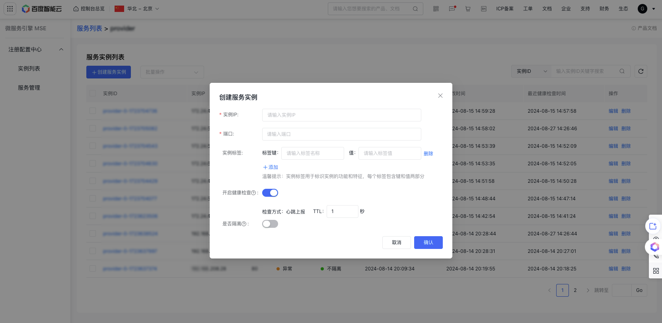Viewport: 662px width, 323px height.
Task: Close the 创建服务实例 dialog
Action: click(x=440, y=96)
